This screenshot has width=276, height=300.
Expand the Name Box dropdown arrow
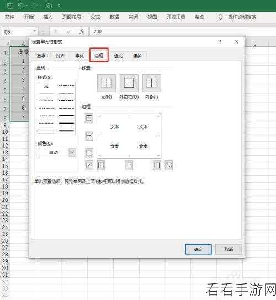(35, 31)
